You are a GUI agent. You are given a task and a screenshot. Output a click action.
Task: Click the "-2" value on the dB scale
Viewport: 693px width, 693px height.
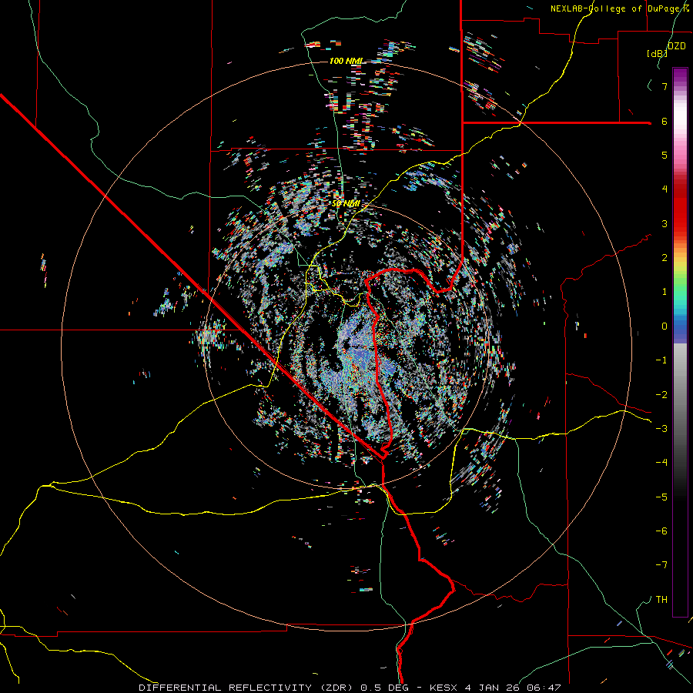pos(661,395)
